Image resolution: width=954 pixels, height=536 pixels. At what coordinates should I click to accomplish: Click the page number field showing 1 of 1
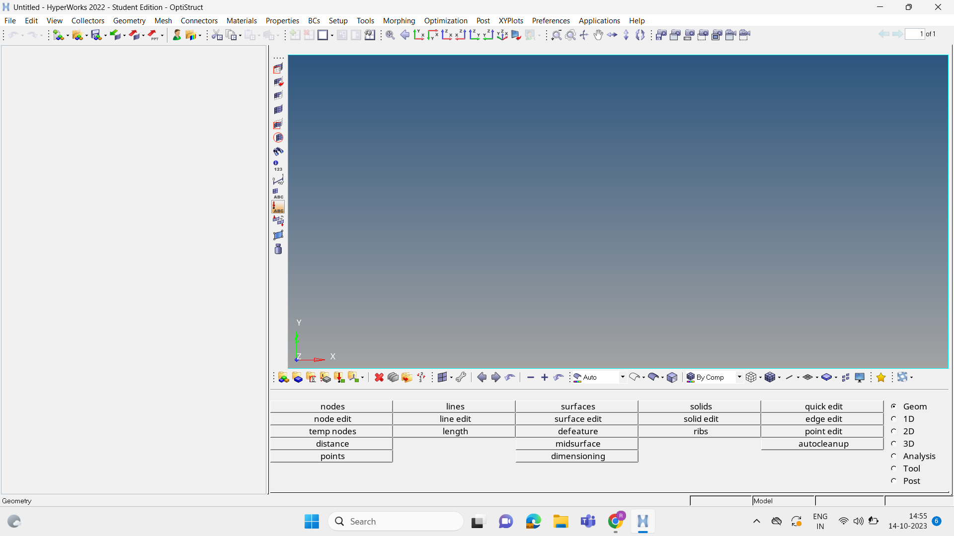point(914,34)
